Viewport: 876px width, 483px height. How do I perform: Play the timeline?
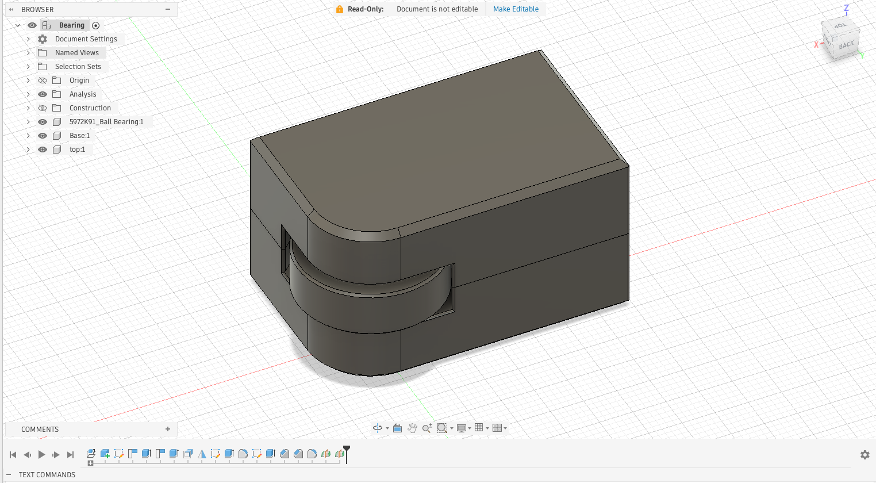41,455
